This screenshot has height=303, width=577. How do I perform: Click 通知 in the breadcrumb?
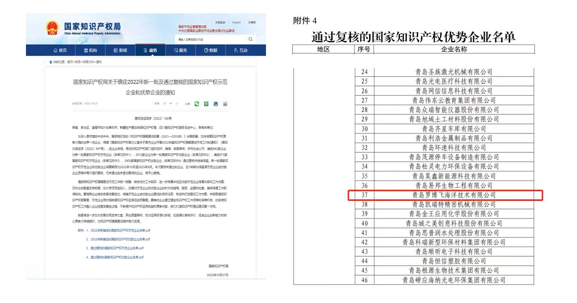99,62
